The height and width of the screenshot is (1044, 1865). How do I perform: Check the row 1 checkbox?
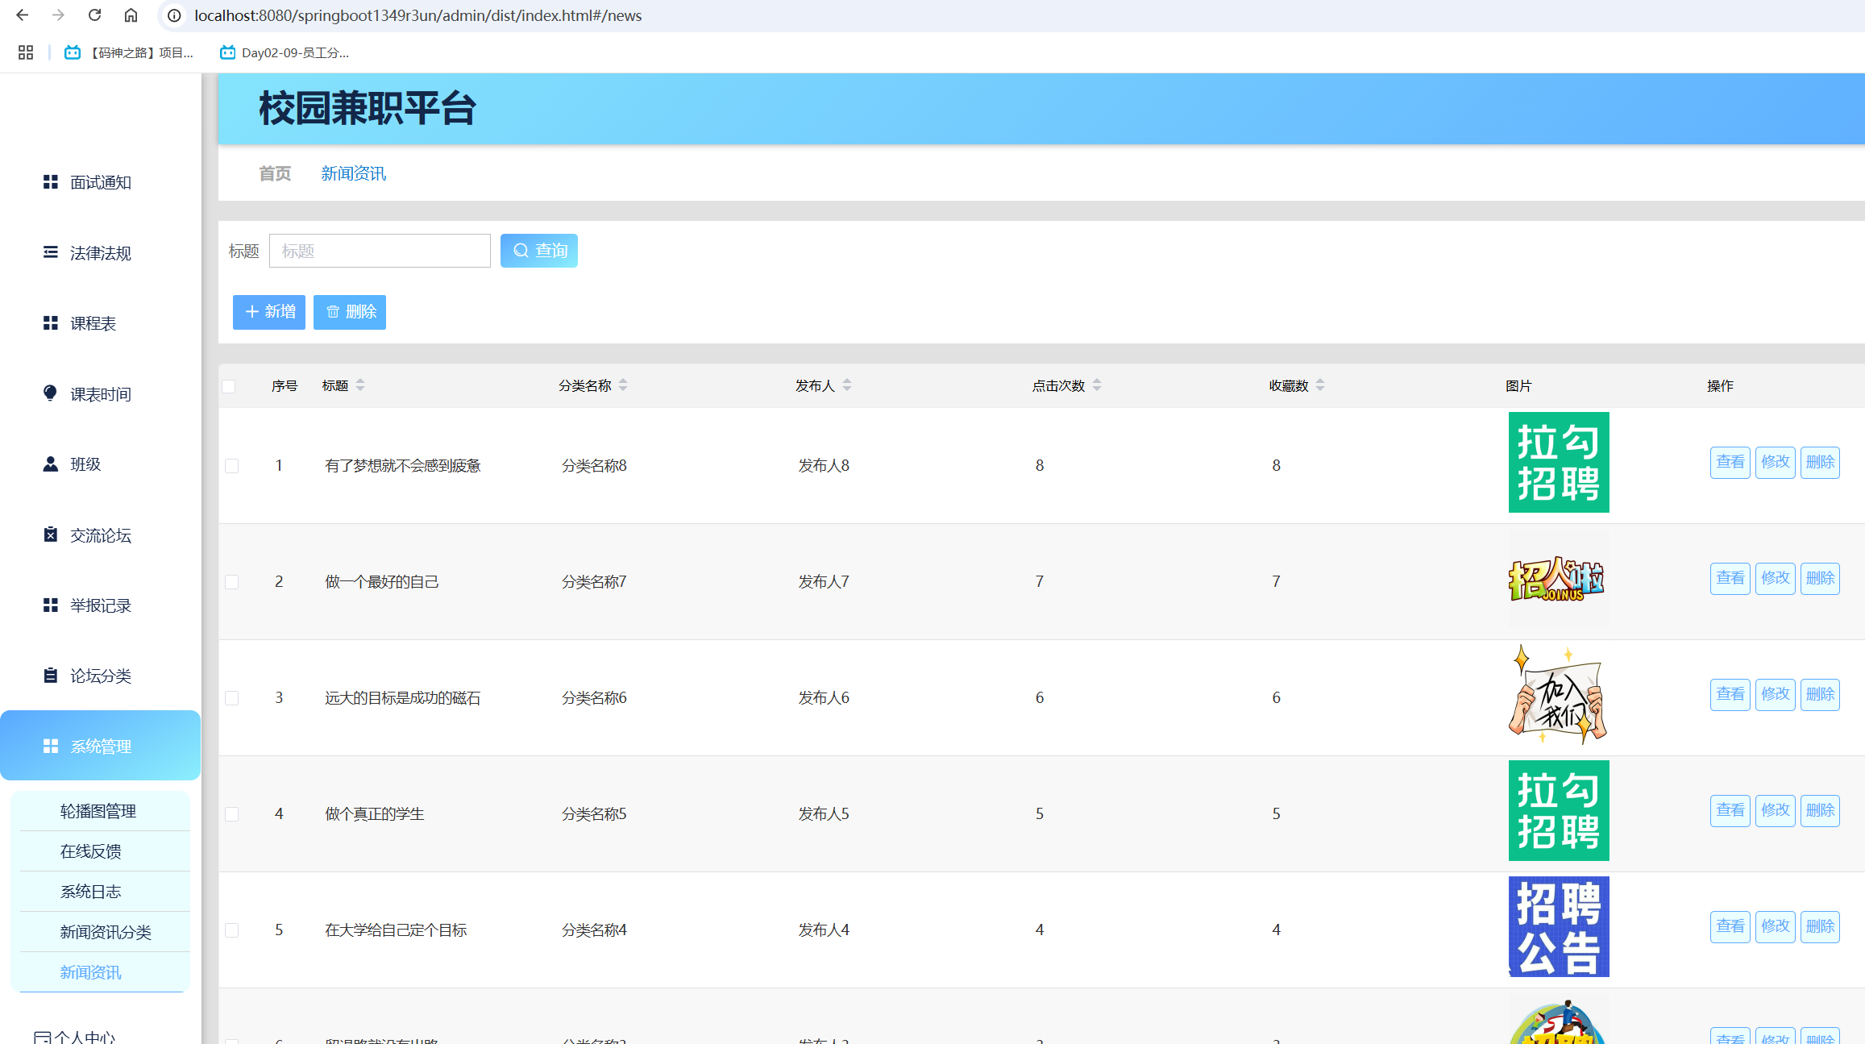[x=232, y=466]
